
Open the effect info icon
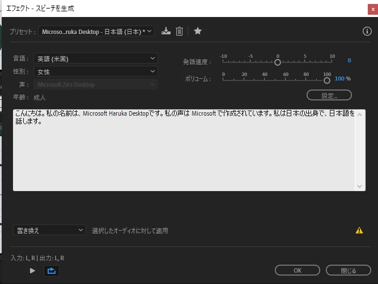pos(367,31)
